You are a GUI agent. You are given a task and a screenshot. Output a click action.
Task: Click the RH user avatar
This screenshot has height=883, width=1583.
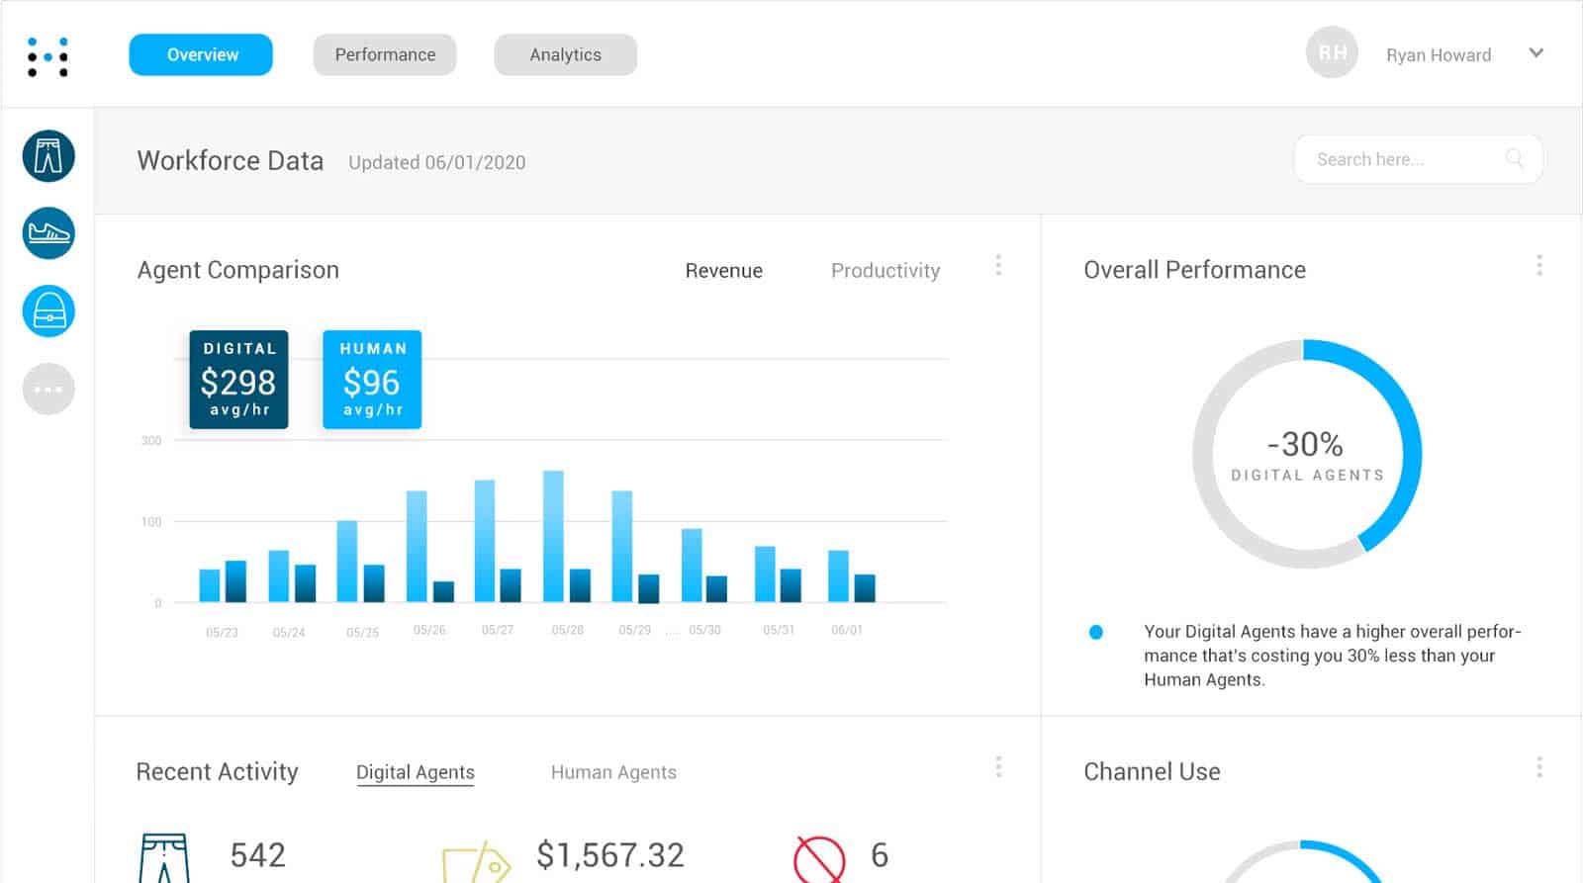1332,52
